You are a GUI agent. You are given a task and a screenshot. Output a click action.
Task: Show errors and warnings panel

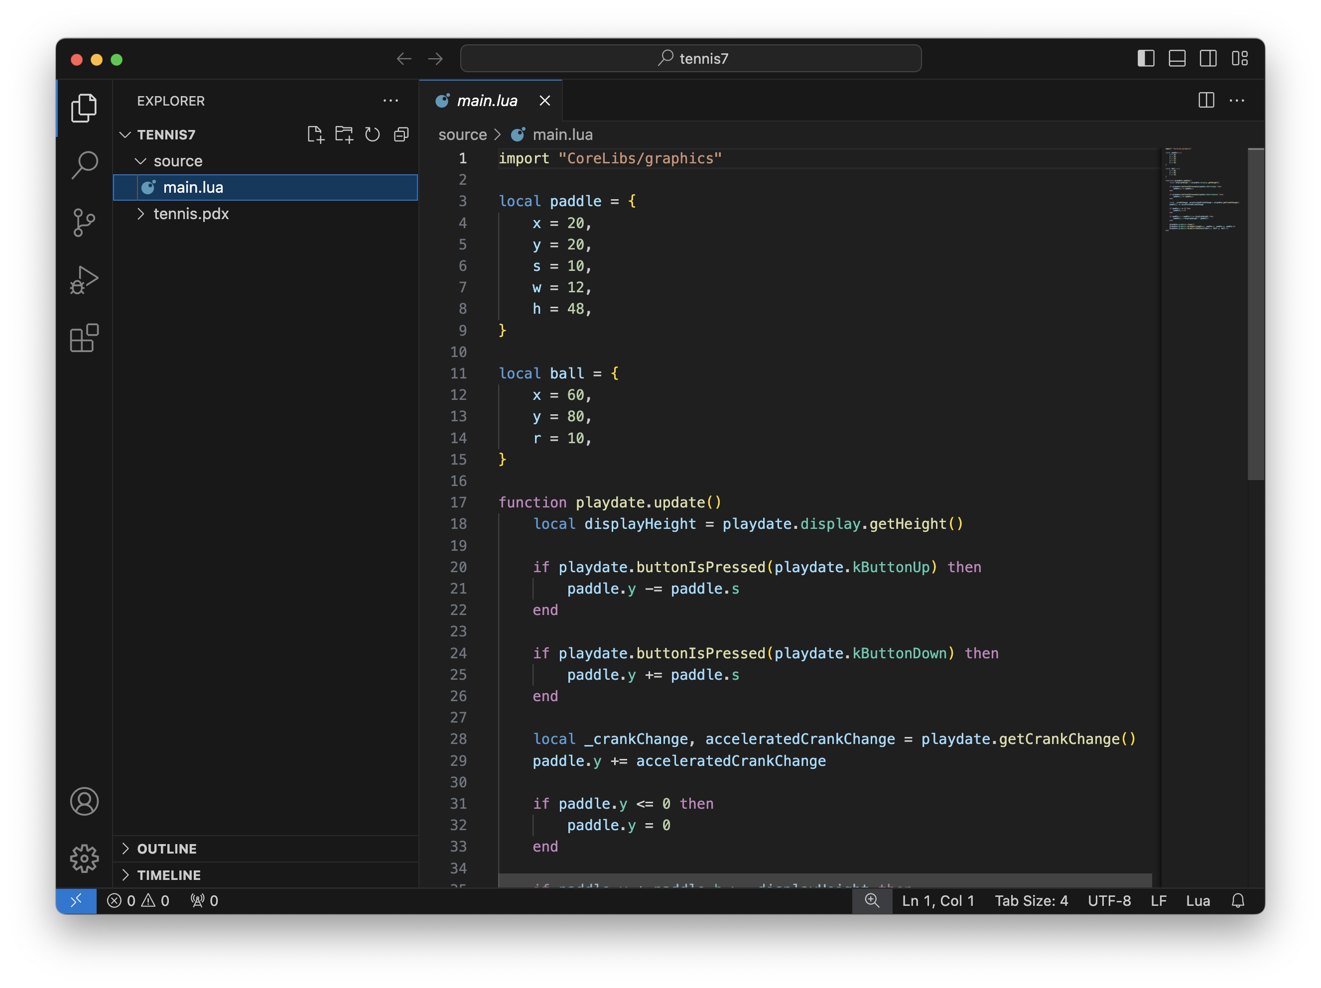[138, 900]
